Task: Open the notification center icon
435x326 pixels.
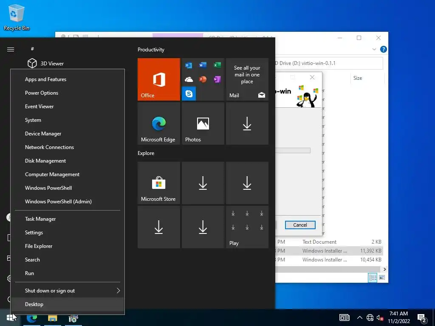Action: tap(422, 318)
